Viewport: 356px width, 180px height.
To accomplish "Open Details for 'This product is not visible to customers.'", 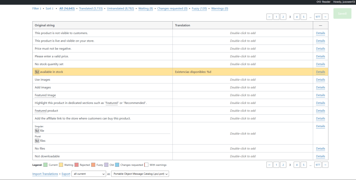I will click(x=320, y=33).
